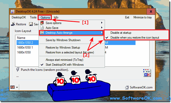Screen dimensions: 171x103
Task: Expand the Save options submenu arrow
Action: 102,23
